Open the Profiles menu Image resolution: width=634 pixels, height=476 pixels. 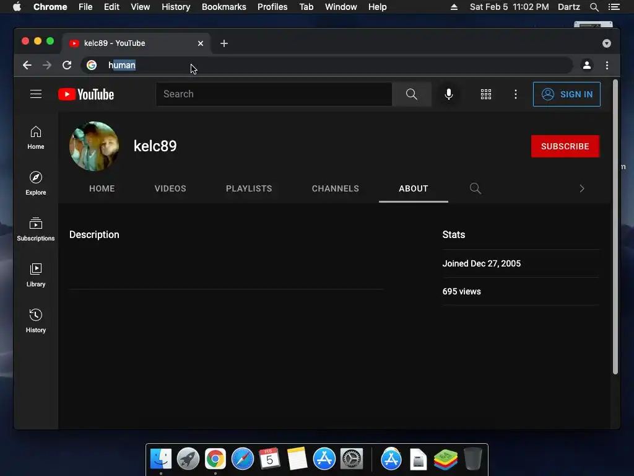[x=272, y=7]
